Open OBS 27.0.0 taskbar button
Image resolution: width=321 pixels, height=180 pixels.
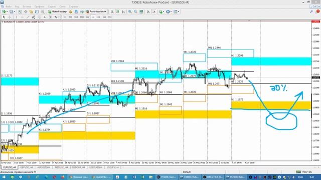point(212,177)
